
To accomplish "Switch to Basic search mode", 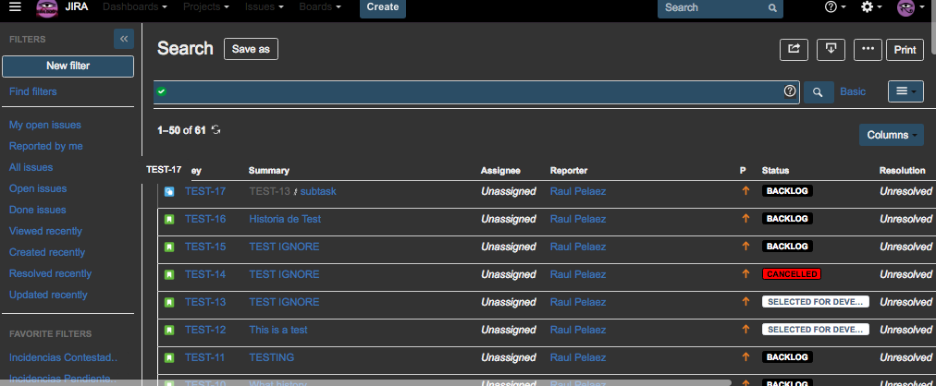I will pos(853,91).
